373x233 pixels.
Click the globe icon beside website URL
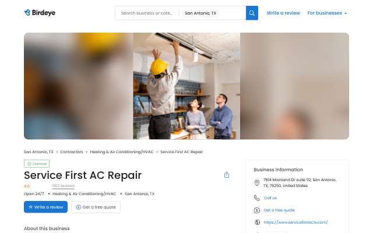point(257,223)
